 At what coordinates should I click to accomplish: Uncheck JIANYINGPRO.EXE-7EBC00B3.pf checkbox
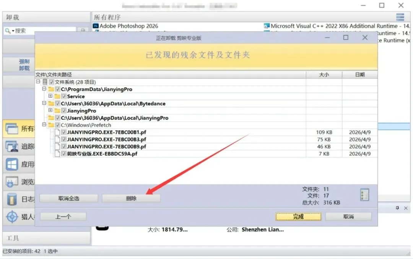64,139
